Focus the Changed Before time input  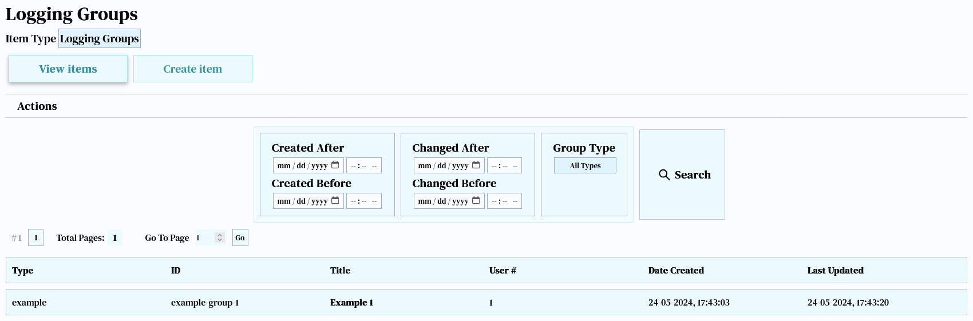505,201
